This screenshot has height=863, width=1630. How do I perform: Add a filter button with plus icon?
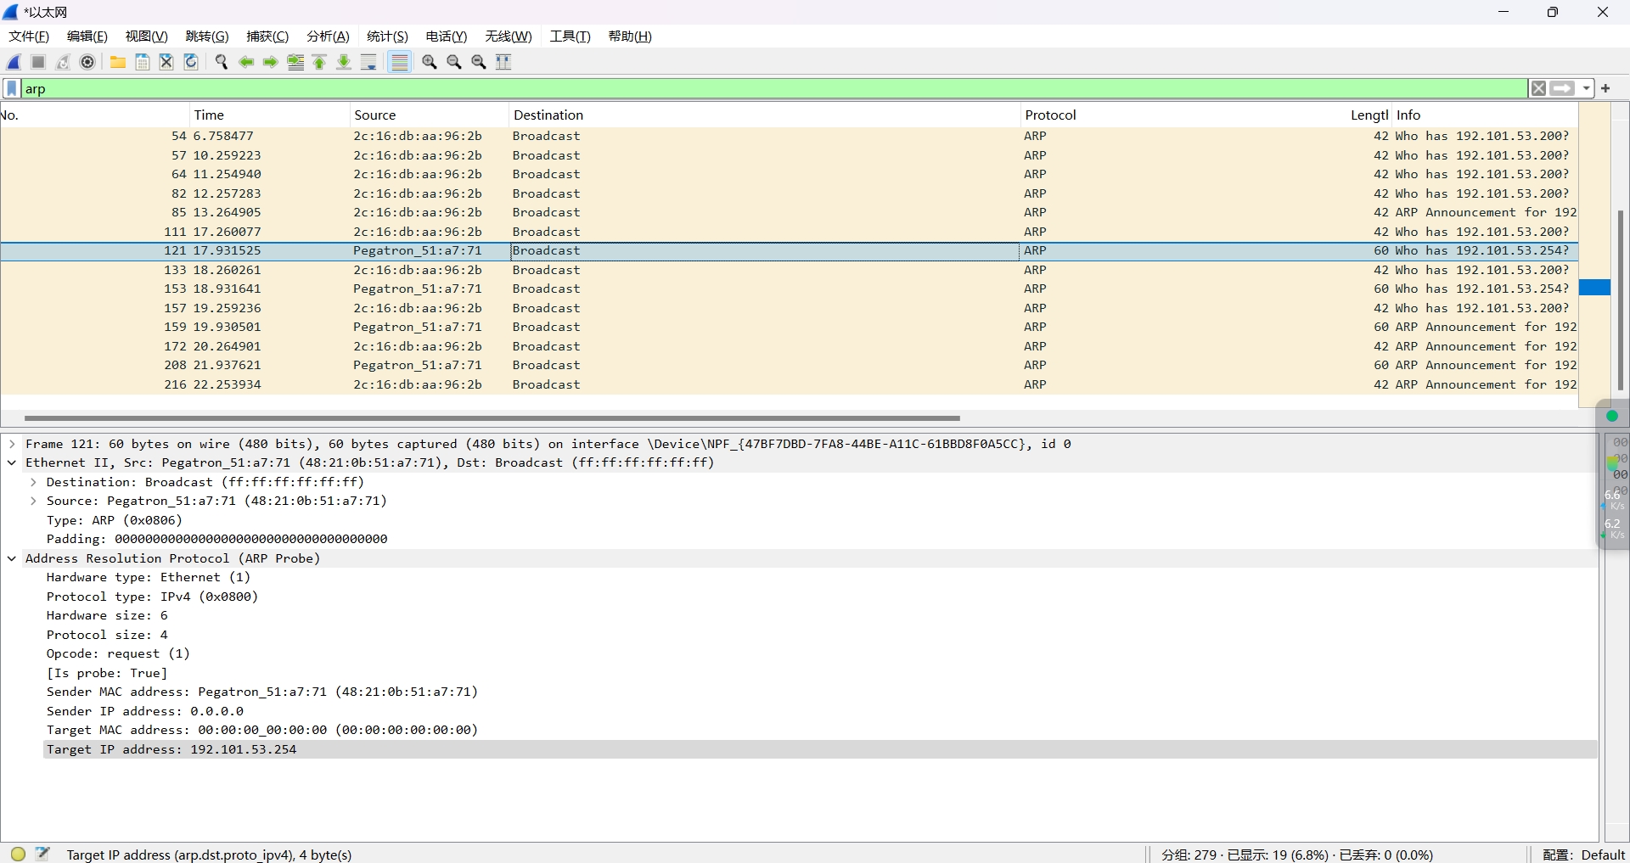[x=1605, y=88]
